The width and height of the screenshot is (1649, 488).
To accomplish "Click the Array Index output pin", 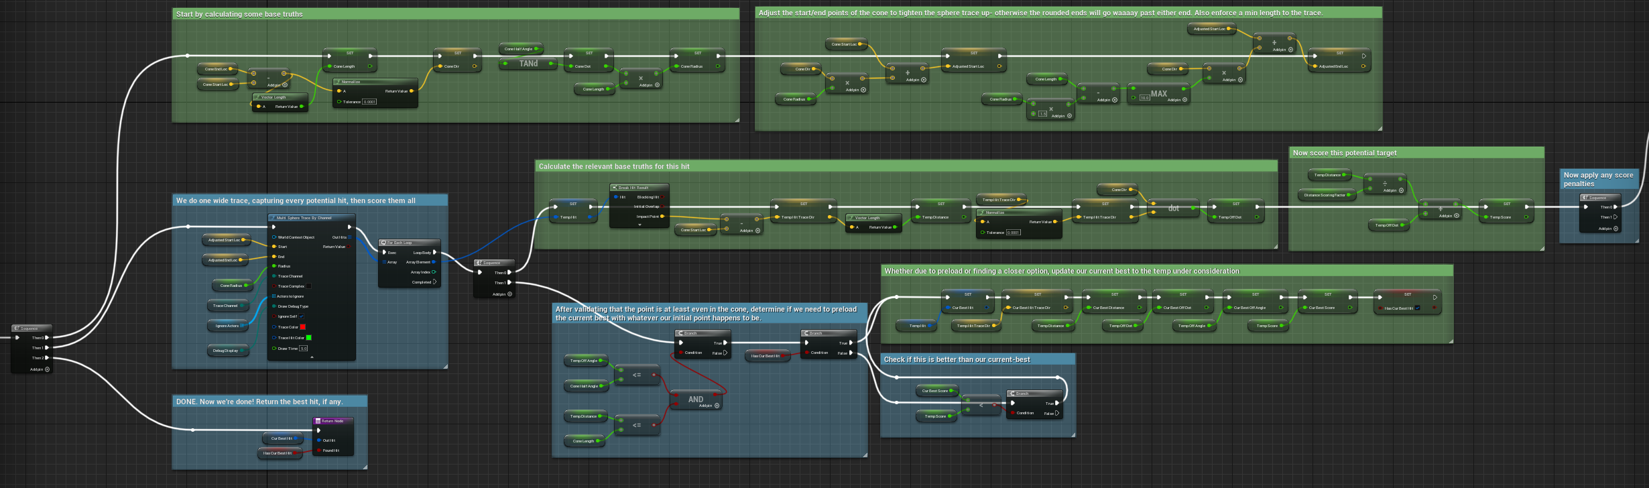I will point(434,272).
